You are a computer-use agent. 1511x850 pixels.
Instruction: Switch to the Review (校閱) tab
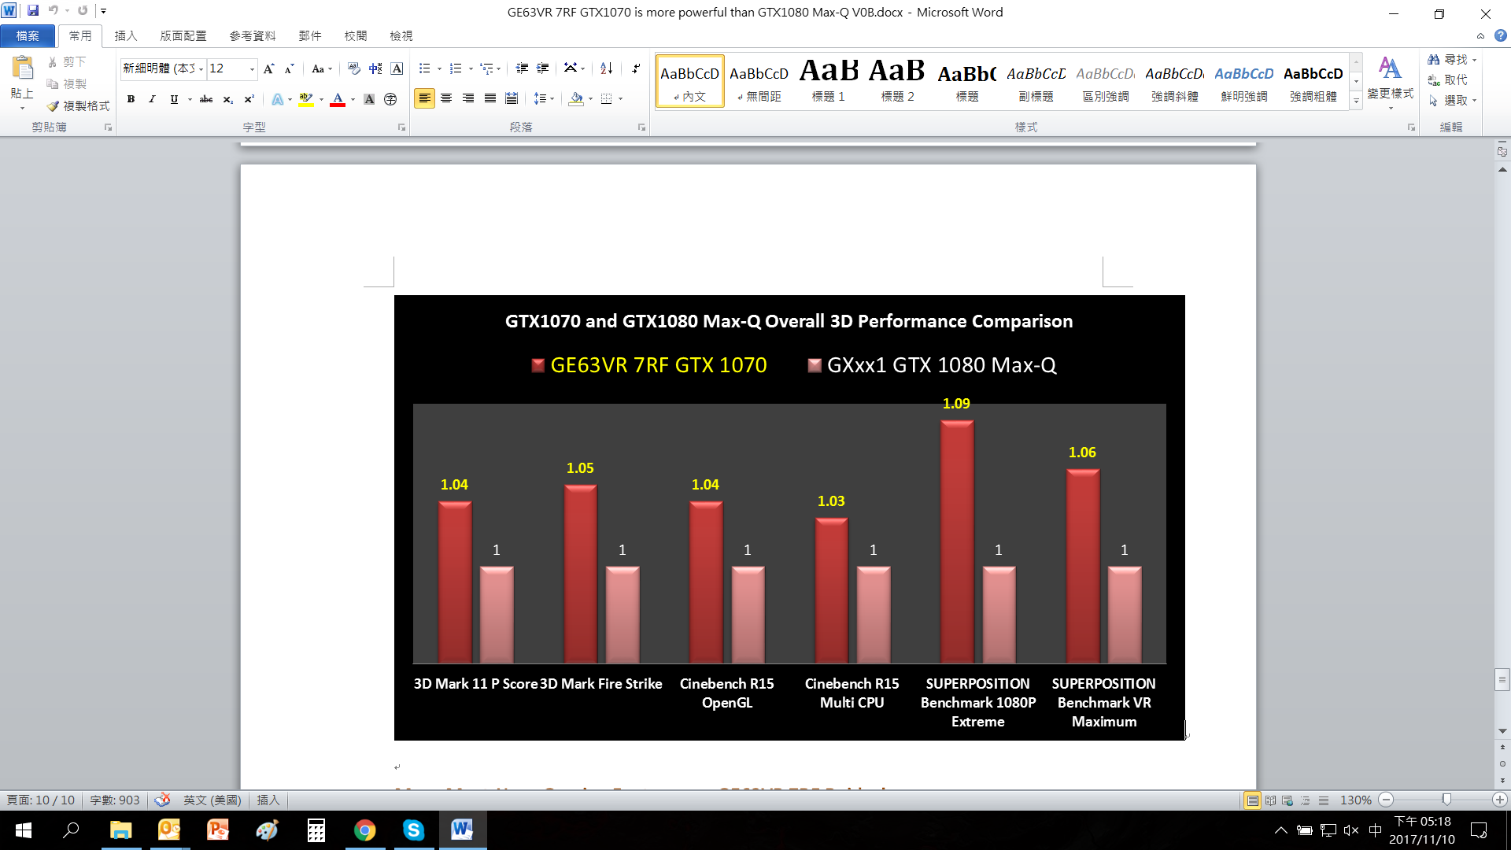(355, 35)
